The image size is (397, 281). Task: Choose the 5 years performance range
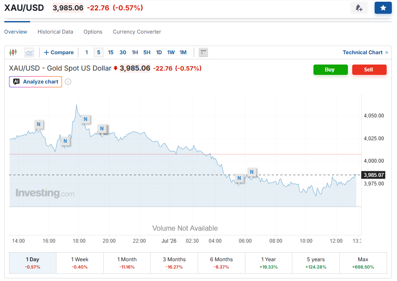click(316, 263)
